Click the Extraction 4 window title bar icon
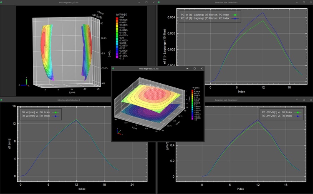The width and height of the screenshot is (313, 194). pos(159,2)
